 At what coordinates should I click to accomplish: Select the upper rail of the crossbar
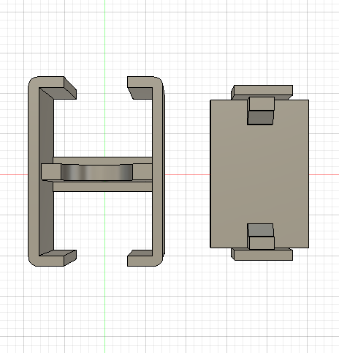(x=102, y=160)
